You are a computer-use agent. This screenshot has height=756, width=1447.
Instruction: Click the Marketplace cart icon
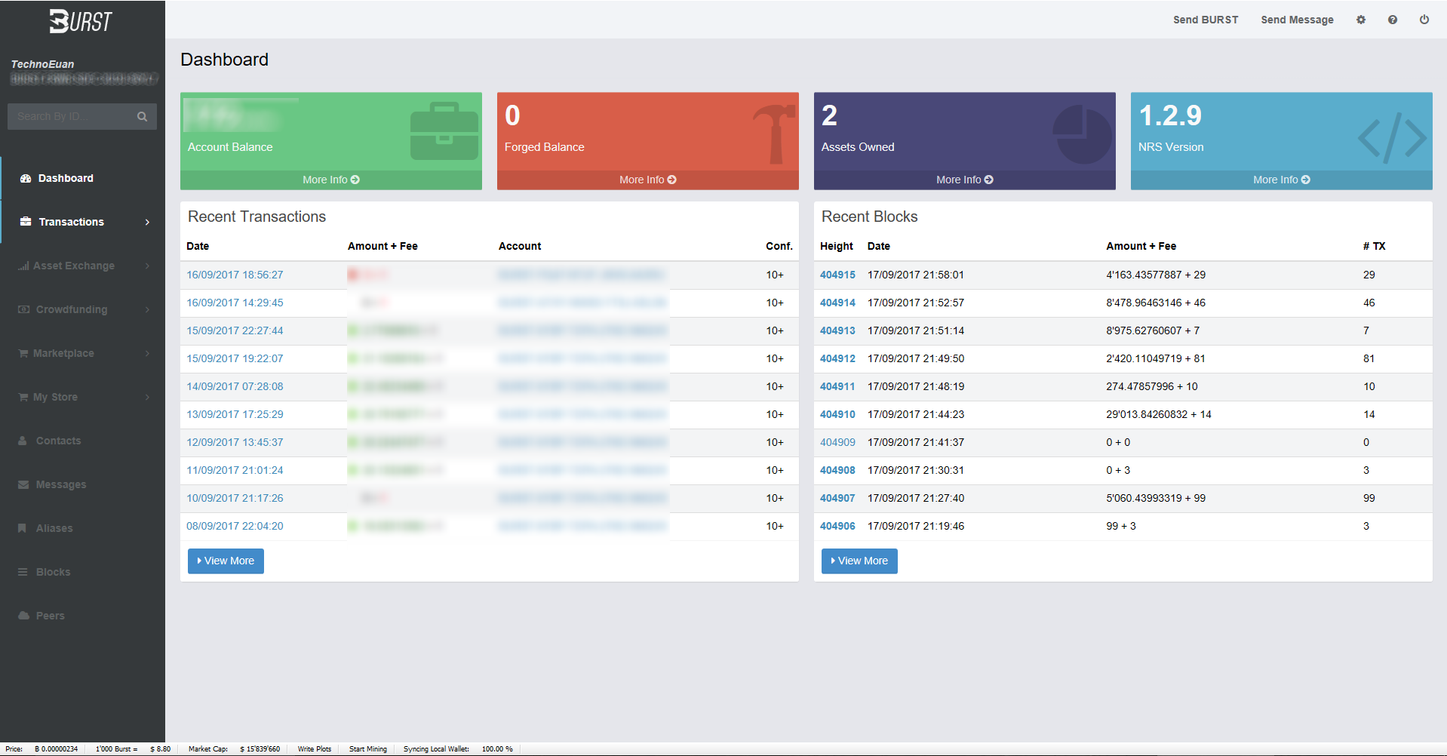pos(23,353)
